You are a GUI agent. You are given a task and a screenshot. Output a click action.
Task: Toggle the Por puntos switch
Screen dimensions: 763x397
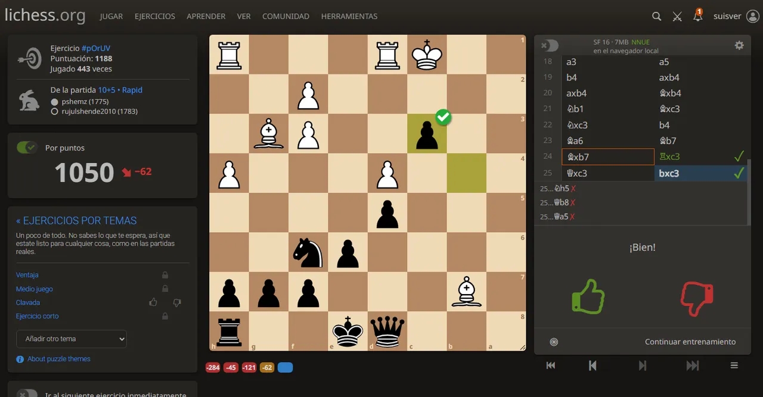point(27,148)
